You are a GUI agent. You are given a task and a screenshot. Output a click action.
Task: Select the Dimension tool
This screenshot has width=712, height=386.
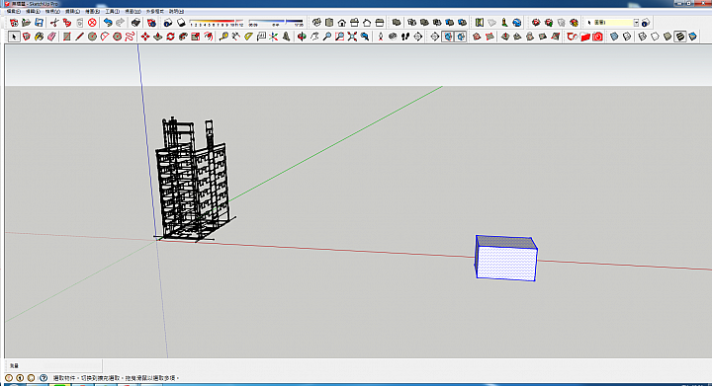pyautogui.click(x=235, y=37)
